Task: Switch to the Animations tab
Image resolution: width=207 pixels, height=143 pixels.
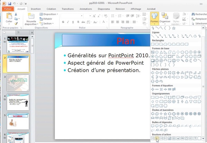Action: pyautogui.click(x=86, y=9)
